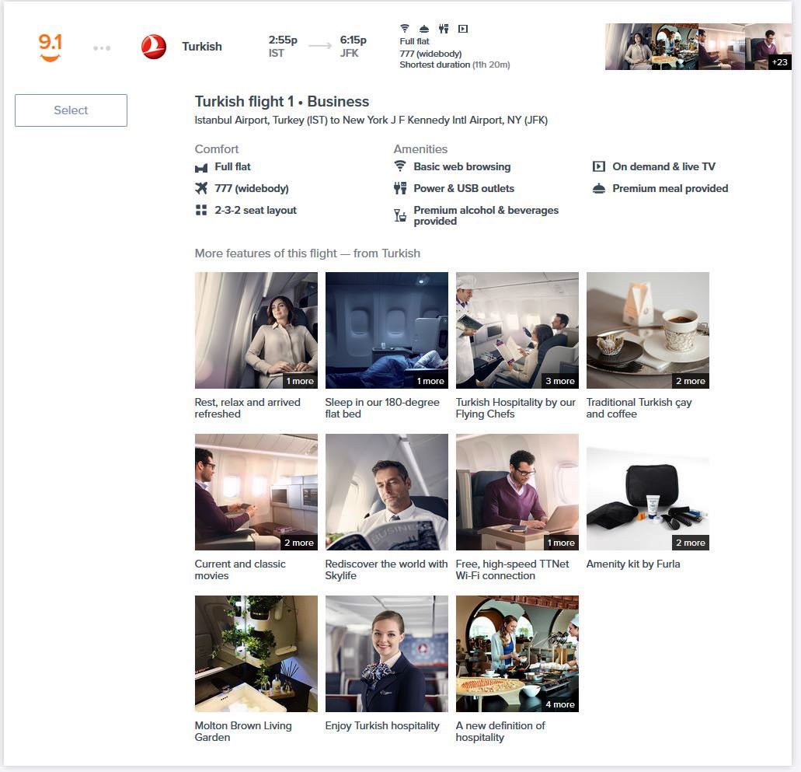This screenshot has width=801, height=772.
Task: Click the 'On demand & live TV' text
Action: click(663, 166)
